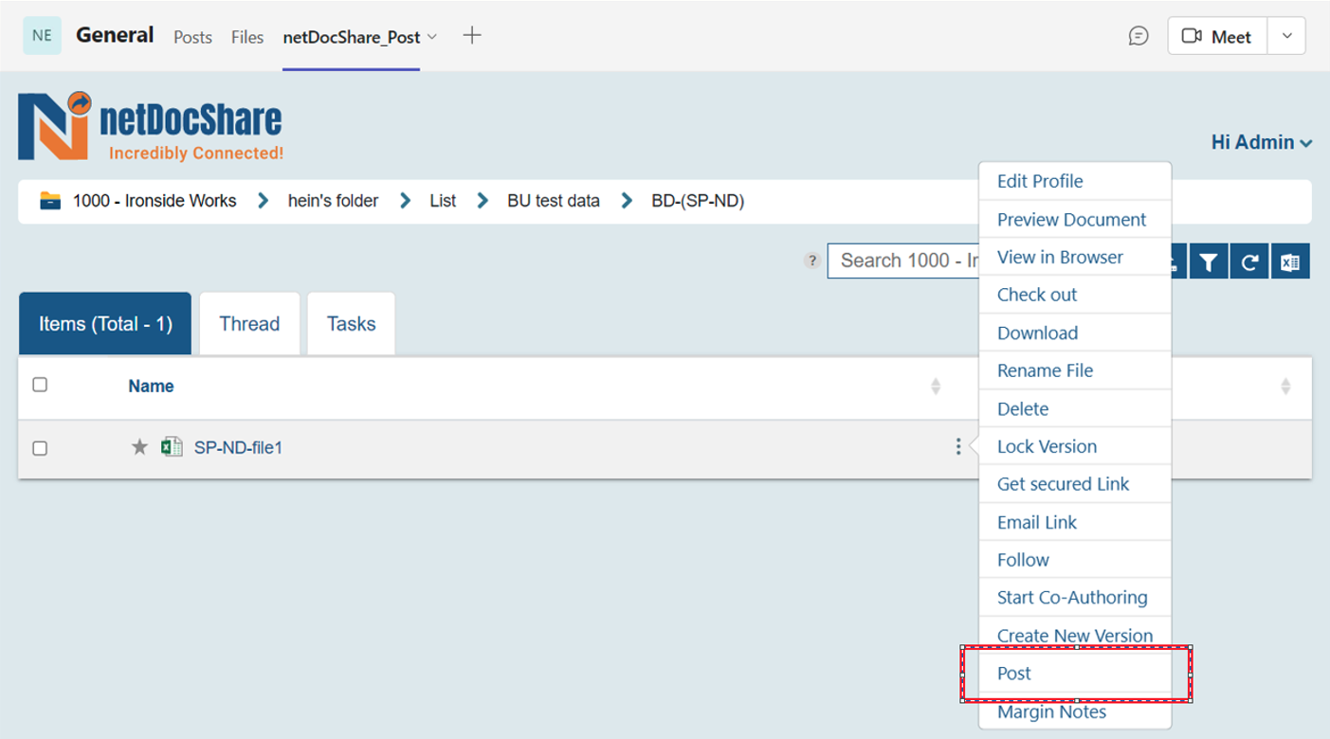Open the Thread tab
Viewport: 1330px width, 739px height.
(x=249, y=324)
